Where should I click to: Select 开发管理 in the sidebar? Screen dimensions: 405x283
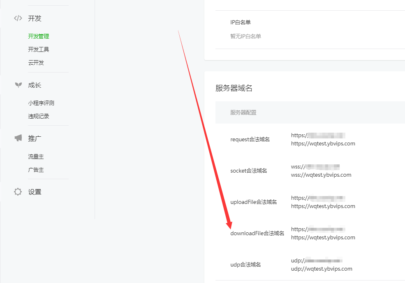(39, 36)
